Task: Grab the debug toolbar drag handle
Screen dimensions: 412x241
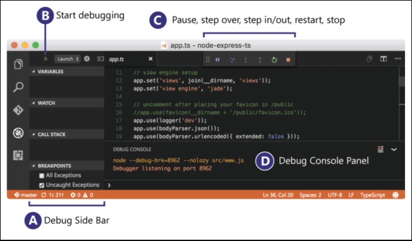Action: (x=207, y=59)
